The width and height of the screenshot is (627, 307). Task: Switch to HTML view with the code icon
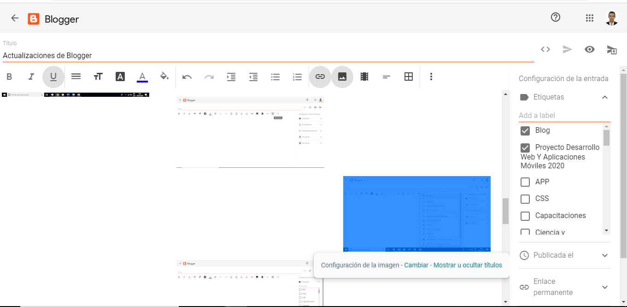click(x=545, y=49)
